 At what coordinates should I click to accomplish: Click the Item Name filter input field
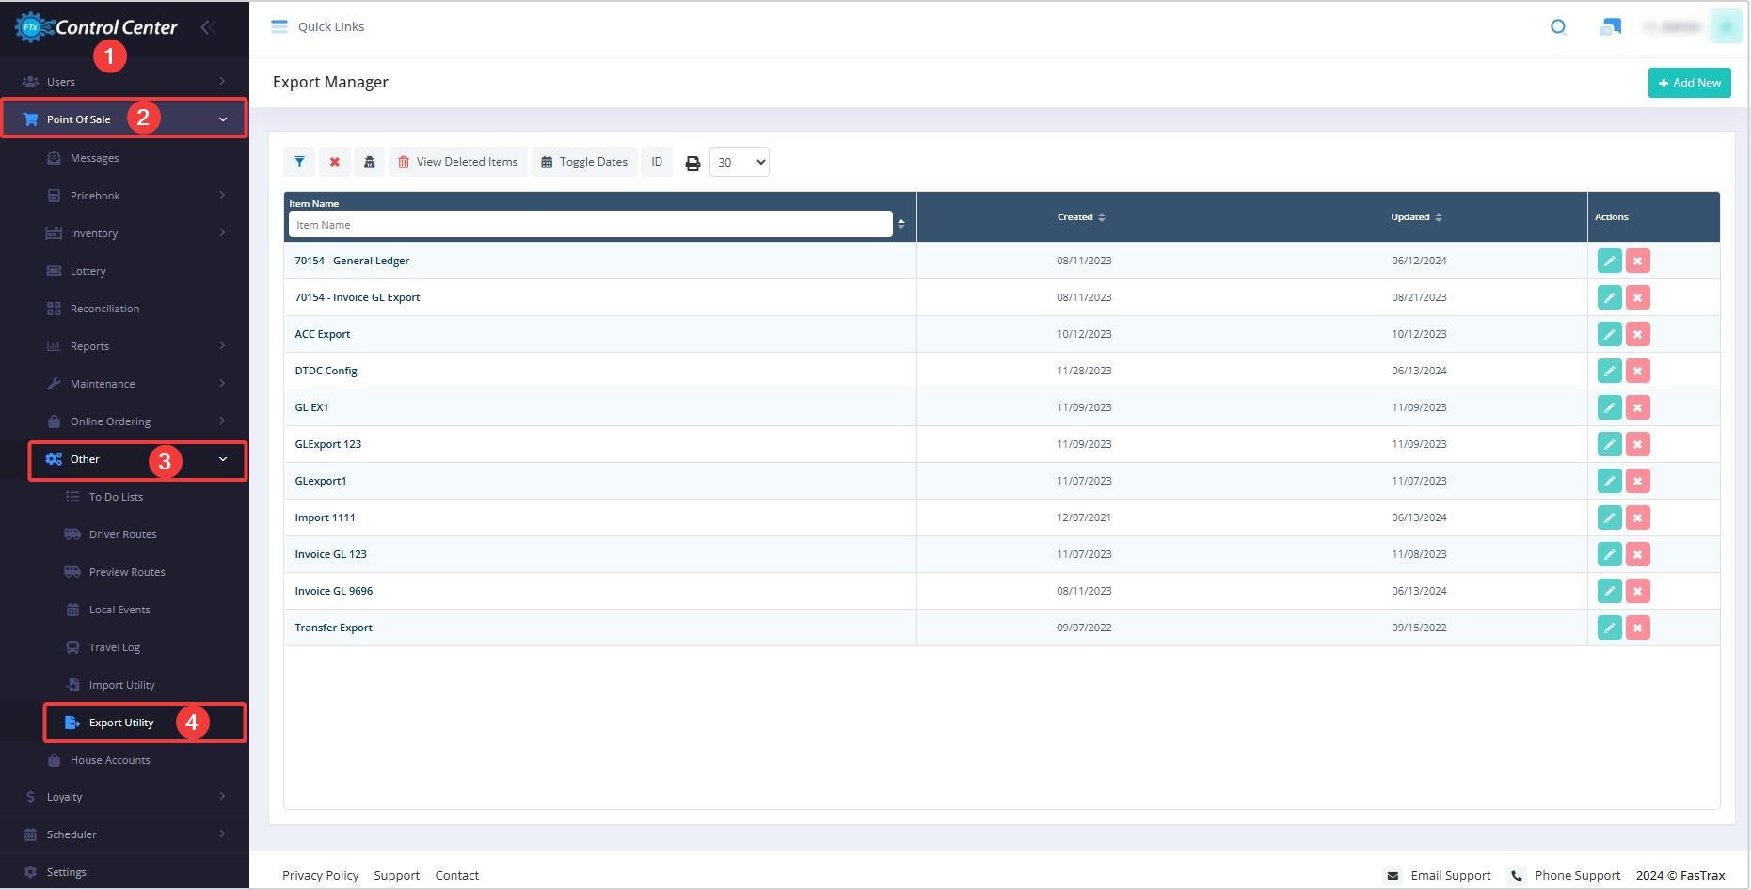[590, 225]
